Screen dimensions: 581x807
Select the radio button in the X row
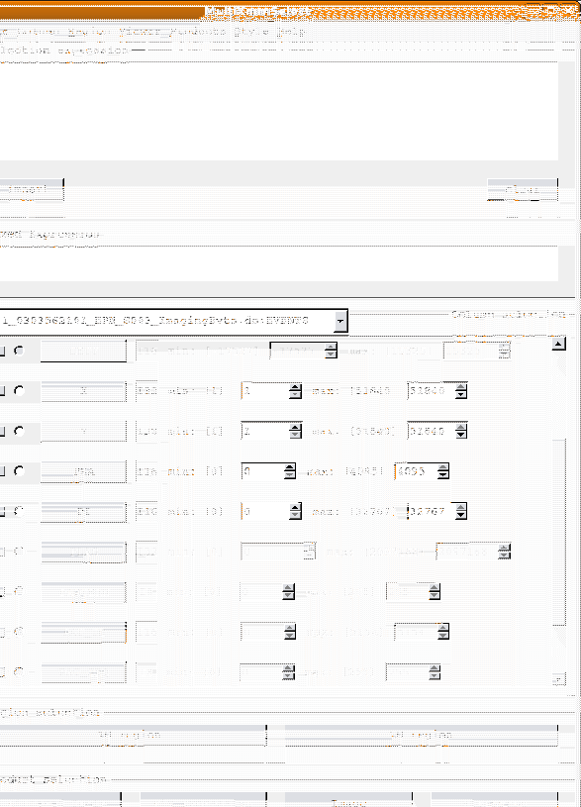coord(19,391)
